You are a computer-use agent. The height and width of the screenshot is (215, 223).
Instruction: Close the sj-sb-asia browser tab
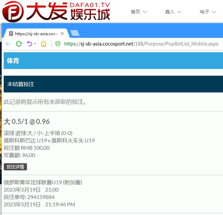tap(62, 33)
